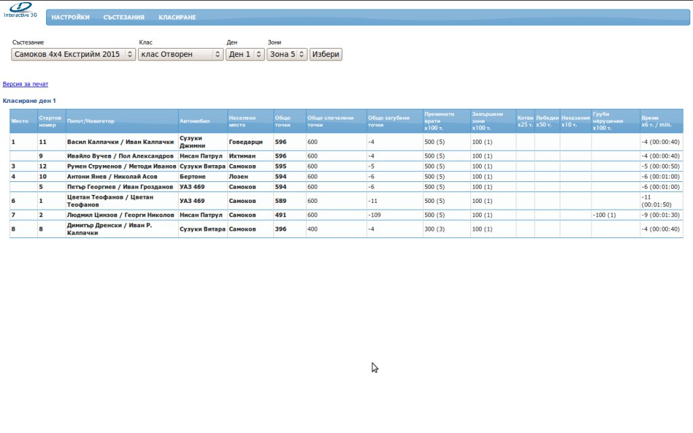Screen dimensions: 693x433
Task: Expand the Състезание competition dropdown
Action: coord(74,54)
